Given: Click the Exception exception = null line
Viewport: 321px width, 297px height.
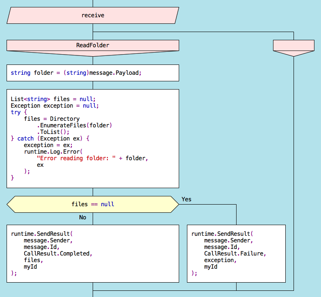Looking at the screenshot, I should (55, 106).
